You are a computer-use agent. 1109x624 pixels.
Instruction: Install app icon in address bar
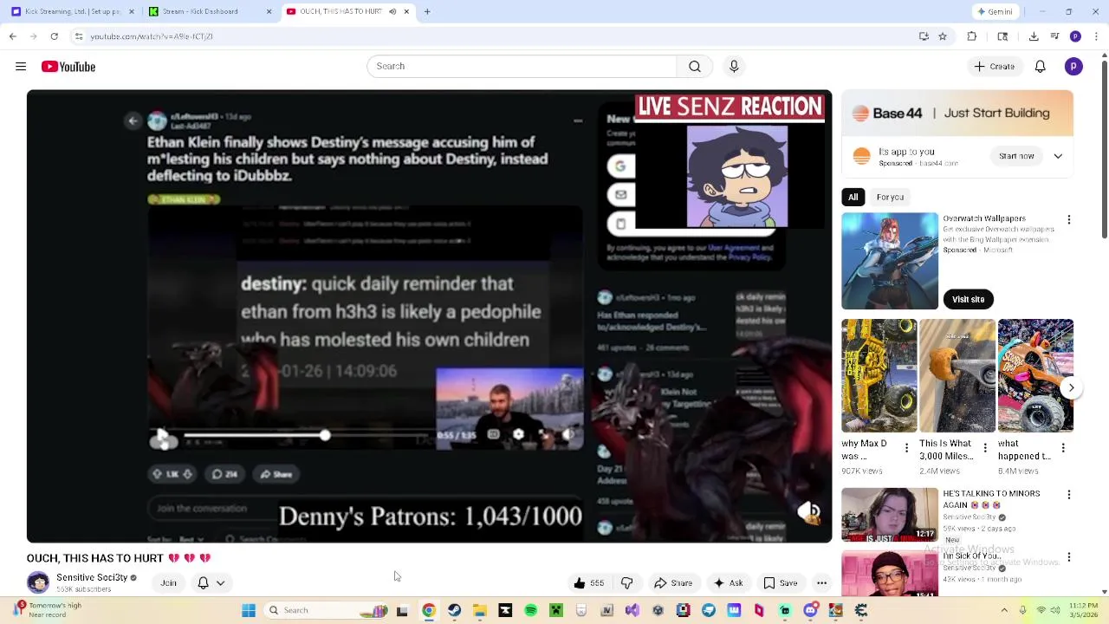click(x=924, y=36)
